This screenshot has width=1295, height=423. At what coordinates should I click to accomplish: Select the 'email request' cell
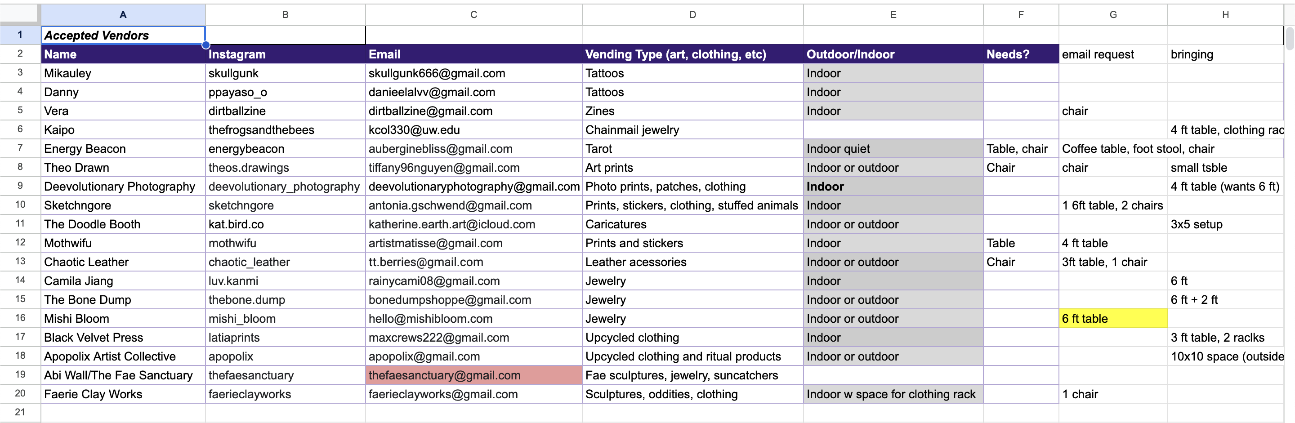1113,54
